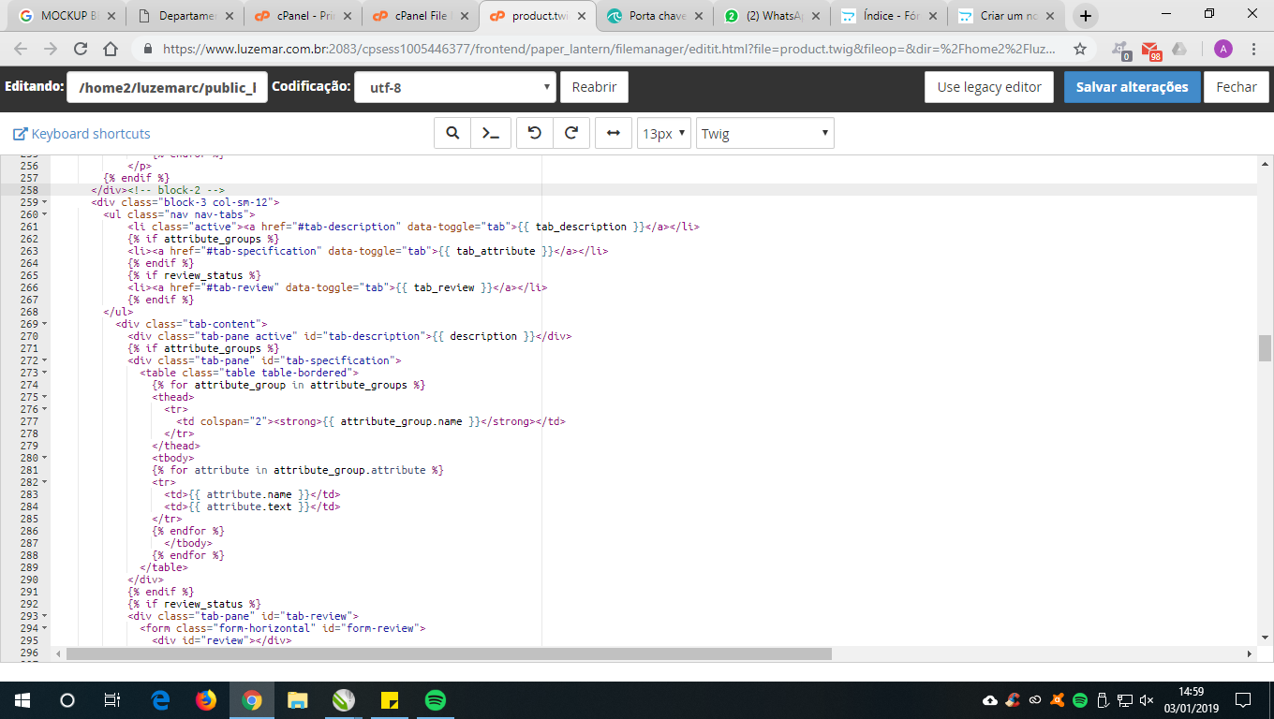Viewport: 1274px width, 719px height.
Task: Collapse the tab-specification div at line 272
Action: coord(45,360)
